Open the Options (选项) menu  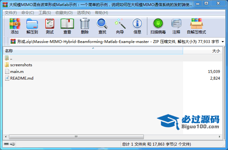pos(84,13)
